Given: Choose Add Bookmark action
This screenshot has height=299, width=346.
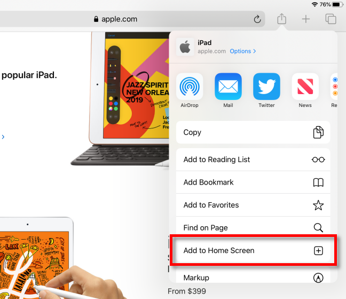Looking at the screenshot, I should click(x=253, y=182).
